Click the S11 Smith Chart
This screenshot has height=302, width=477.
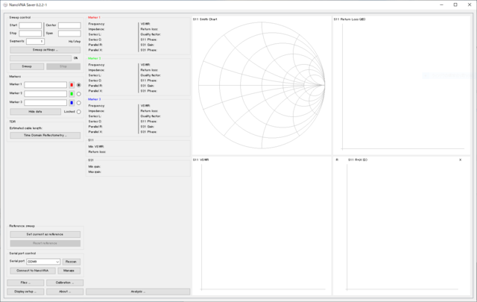click(x=262, y=85)
